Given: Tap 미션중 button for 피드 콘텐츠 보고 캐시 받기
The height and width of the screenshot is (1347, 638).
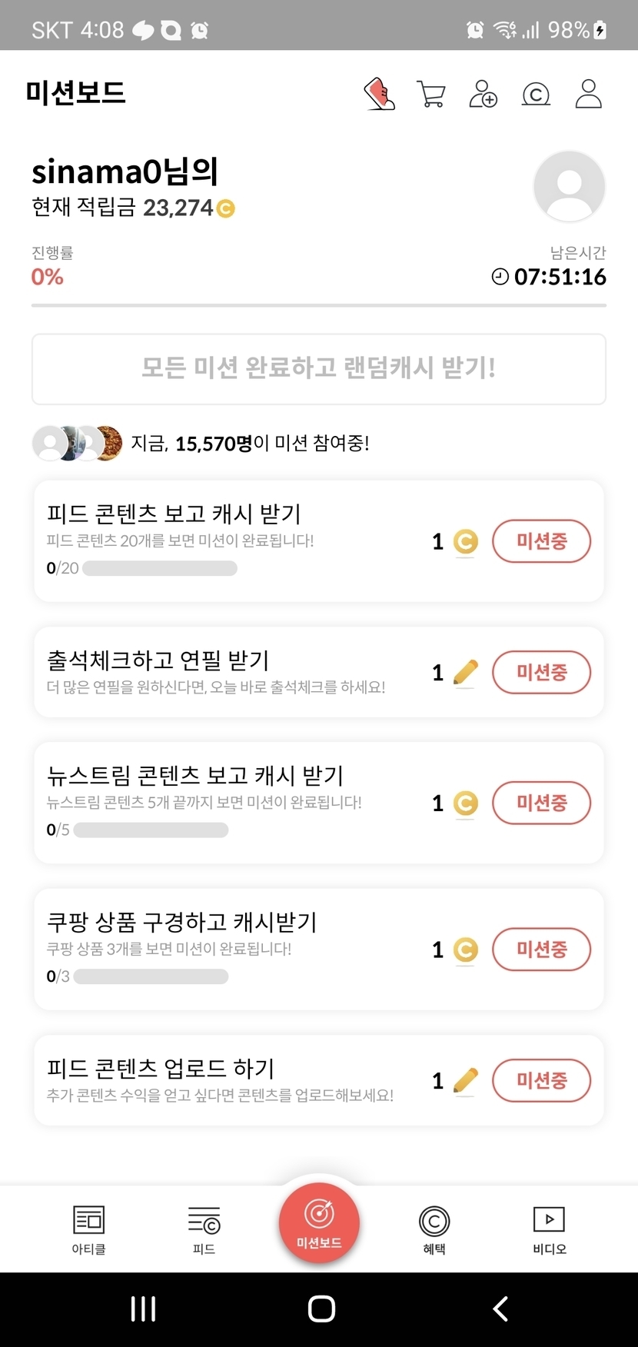Looking at the screenshot, I should [x=541, y=541].
